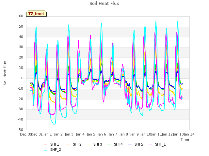
Task: Toggle the SHF_1 legend entry
Action: pyautogui.click(x=157, y=144)
